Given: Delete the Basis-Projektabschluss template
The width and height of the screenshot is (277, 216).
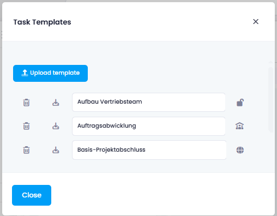Looking at the screenshot, I should click(x=26, y=150).
